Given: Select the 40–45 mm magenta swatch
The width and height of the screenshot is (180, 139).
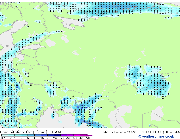Looking at the screenshot, I should pos(77,135).
